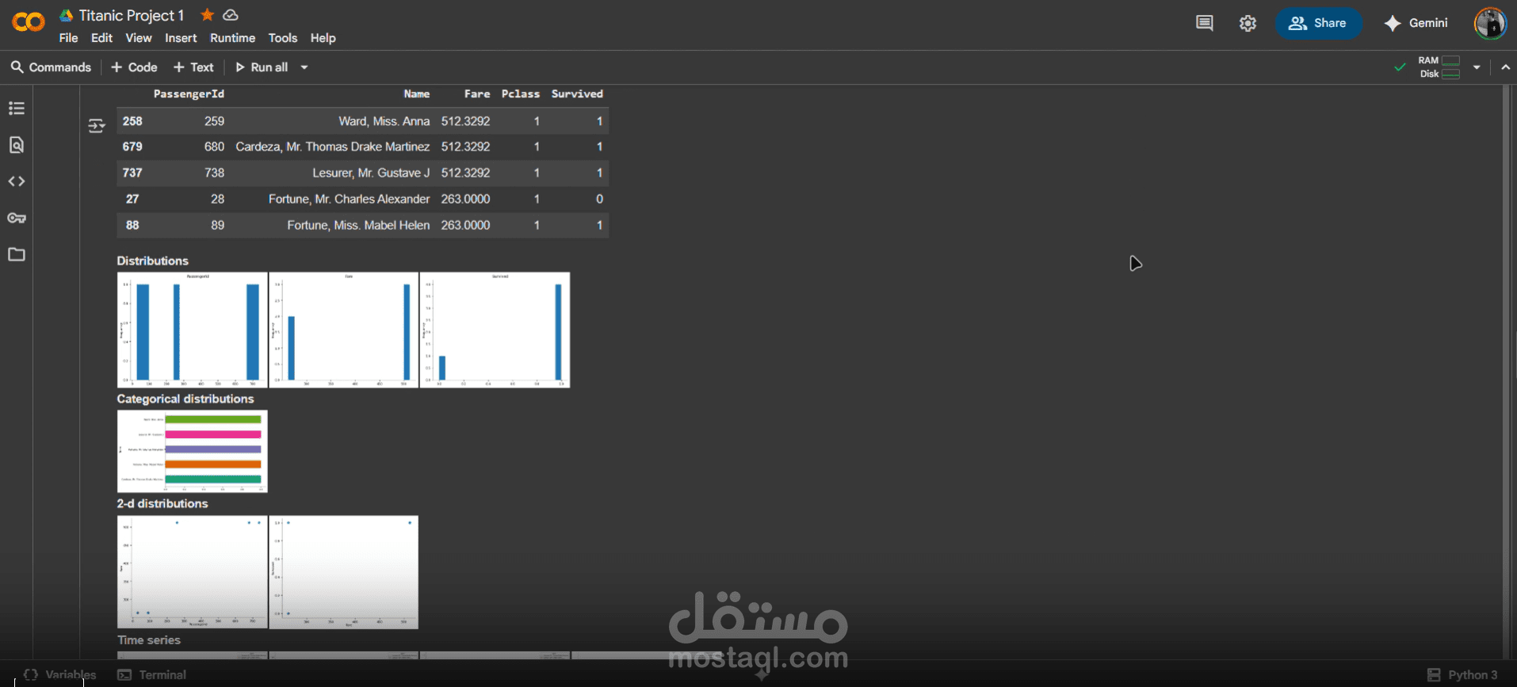Click the Colab logo icon
Image resolution: width=1517 pixels, height=687 pixels.
coord(29,22)
